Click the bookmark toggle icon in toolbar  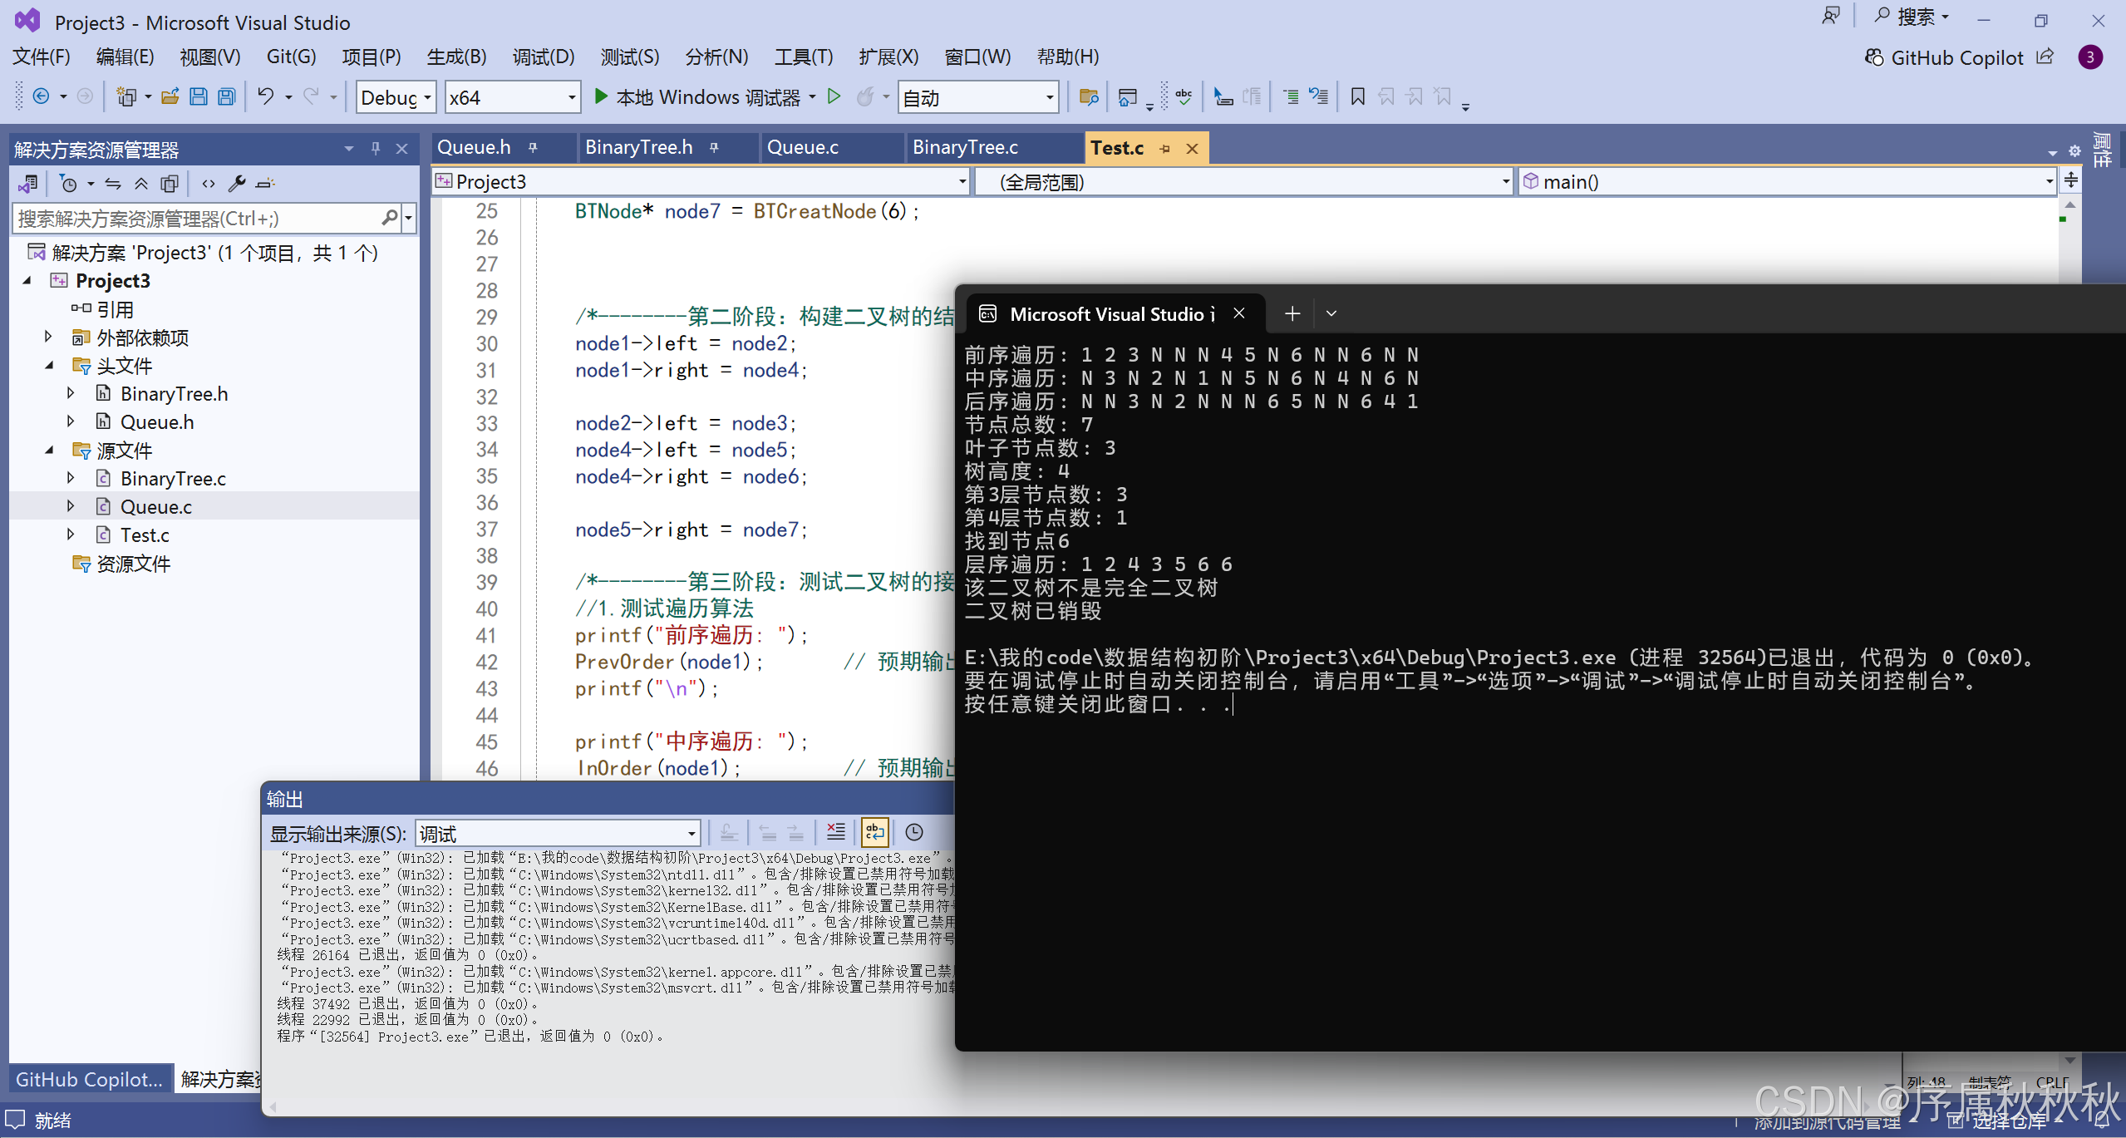click(x=1357, y=97)
